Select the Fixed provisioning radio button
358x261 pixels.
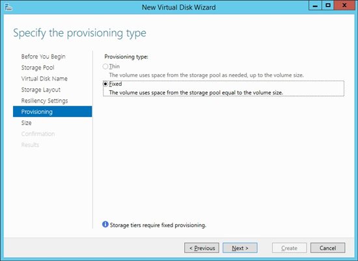click(105, 84)
